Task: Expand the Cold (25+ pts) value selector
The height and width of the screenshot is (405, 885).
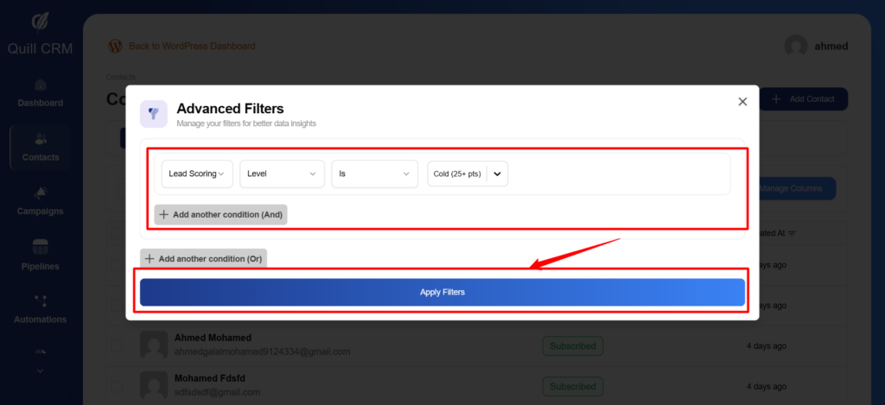Action: pos(497,174)
